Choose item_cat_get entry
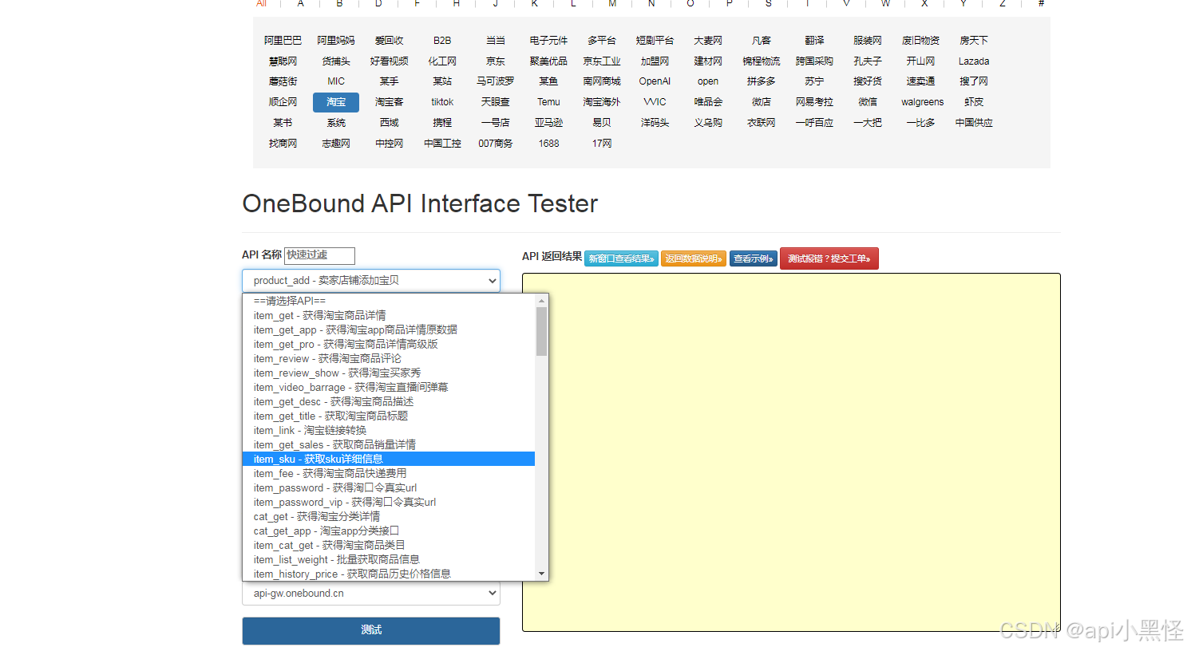The image size is (1187, 651). click(389, 545)
